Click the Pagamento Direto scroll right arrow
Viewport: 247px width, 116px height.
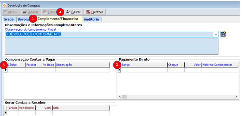(x=236, y=97)
